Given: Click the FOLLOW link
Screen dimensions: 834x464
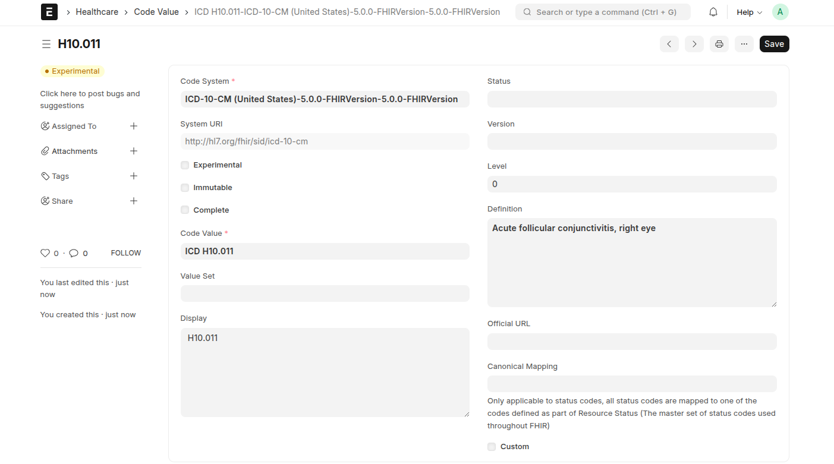Looking at the screenshot, I should 125,253.
